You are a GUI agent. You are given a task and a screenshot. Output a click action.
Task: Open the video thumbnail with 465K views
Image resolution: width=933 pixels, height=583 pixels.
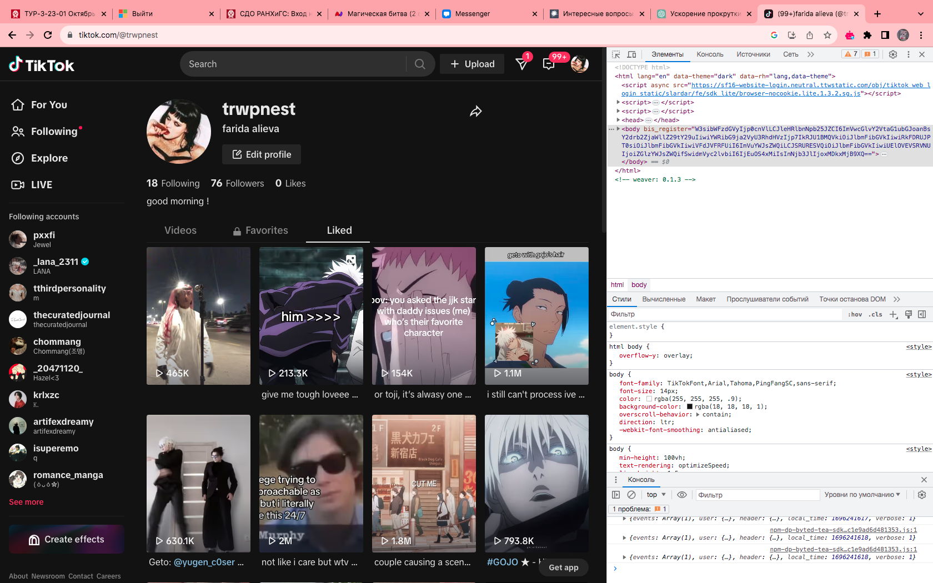click(x=198, y=316)
